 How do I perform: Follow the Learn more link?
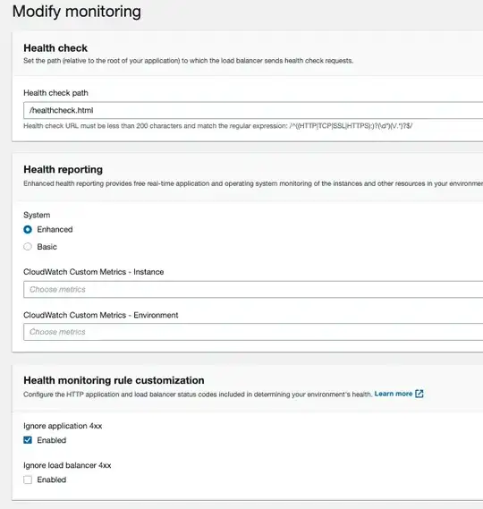(x=393, y=394)
